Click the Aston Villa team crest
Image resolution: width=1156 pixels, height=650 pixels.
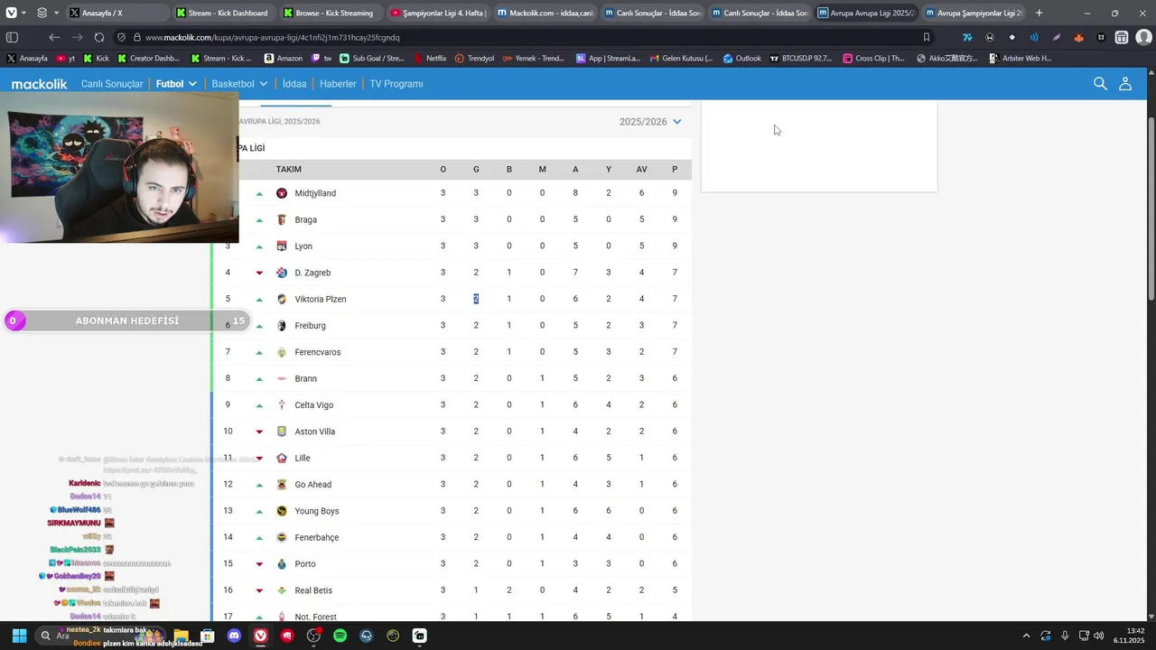coord(282,432)
